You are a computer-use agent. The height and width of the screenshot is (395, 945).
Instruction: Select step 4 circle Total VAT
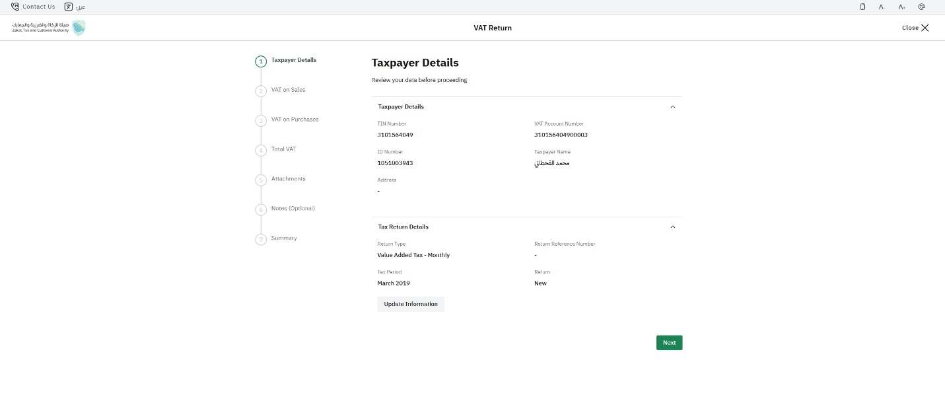point(261,151)
